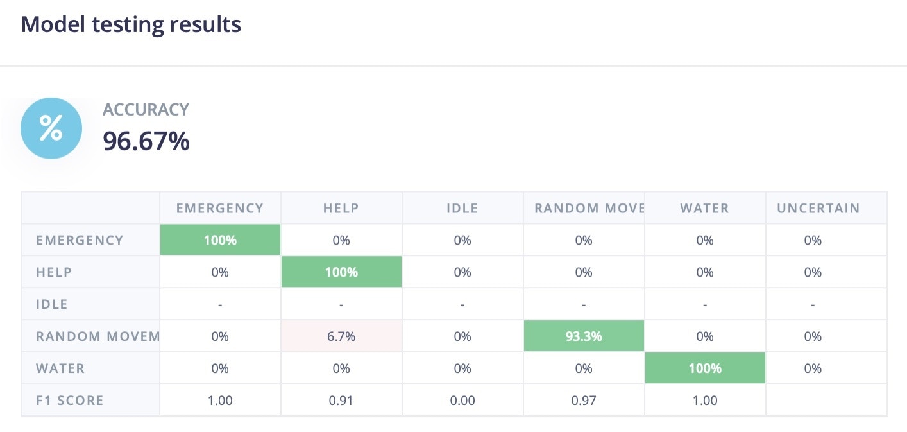Select the WATER column header

click(x=705, y=208)
